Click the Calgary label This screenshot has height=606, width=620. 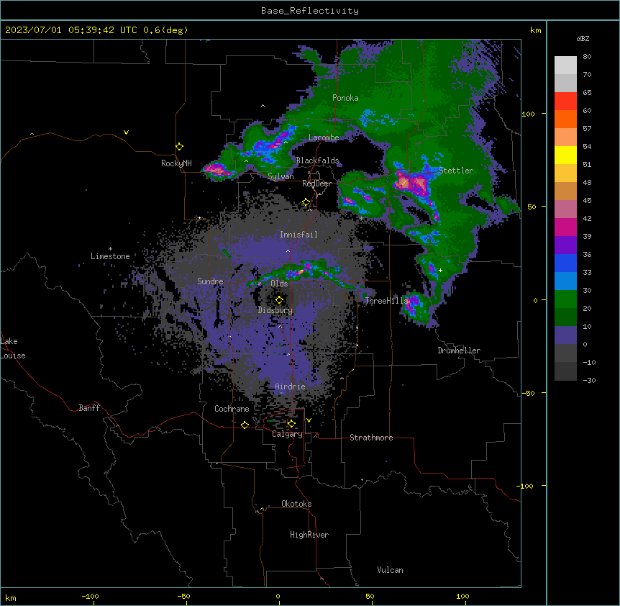287,434
